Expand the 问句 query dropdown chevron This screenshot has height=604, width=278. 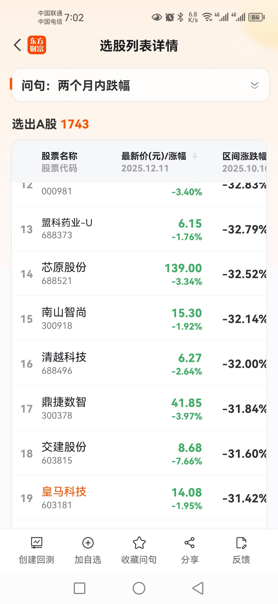coord(254,85)
